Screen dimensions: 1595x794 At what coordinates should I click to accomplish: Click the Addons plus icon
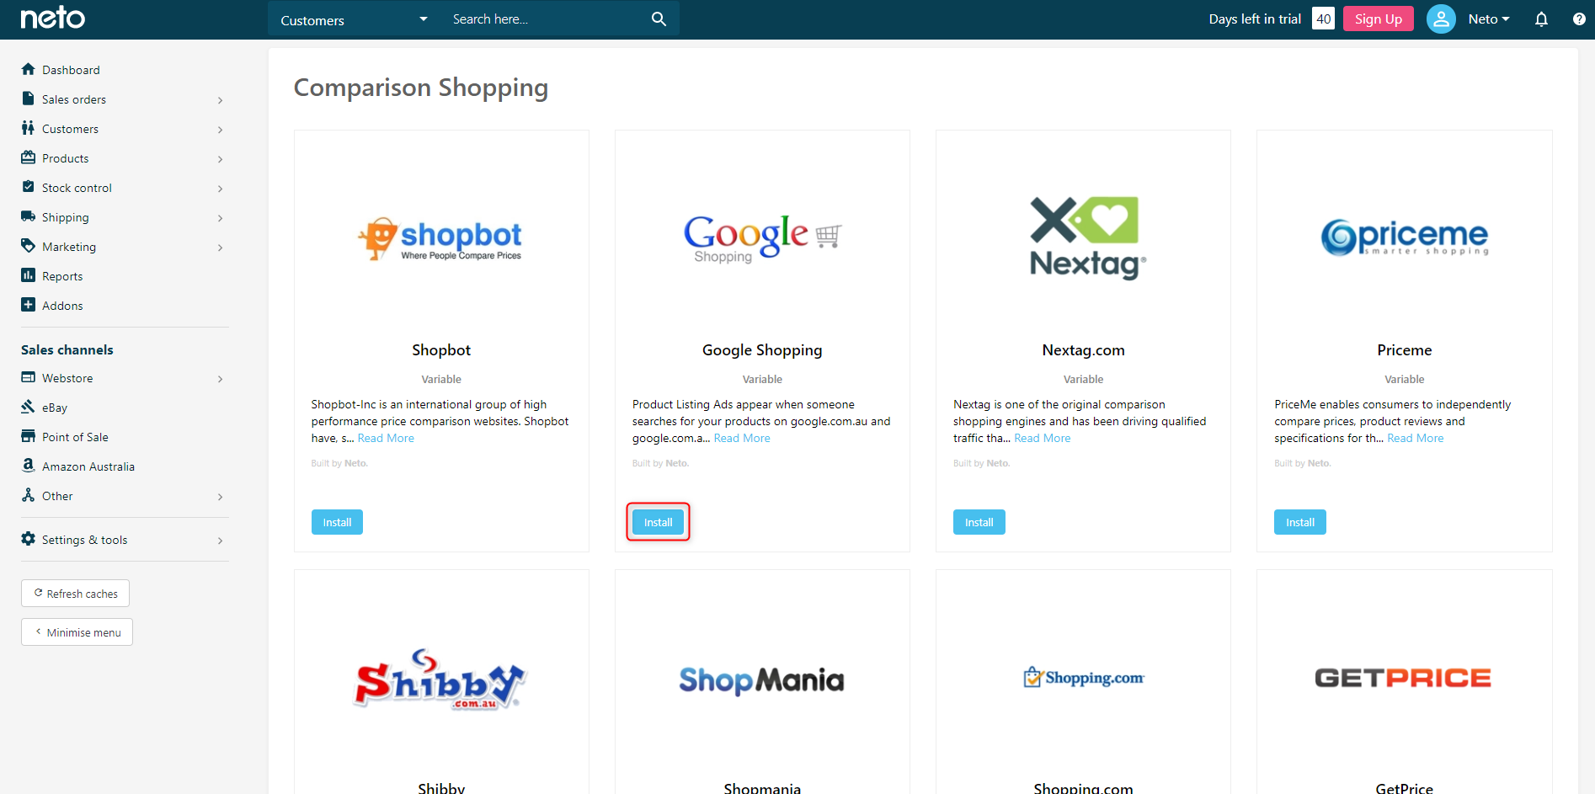tap(29, 305)
